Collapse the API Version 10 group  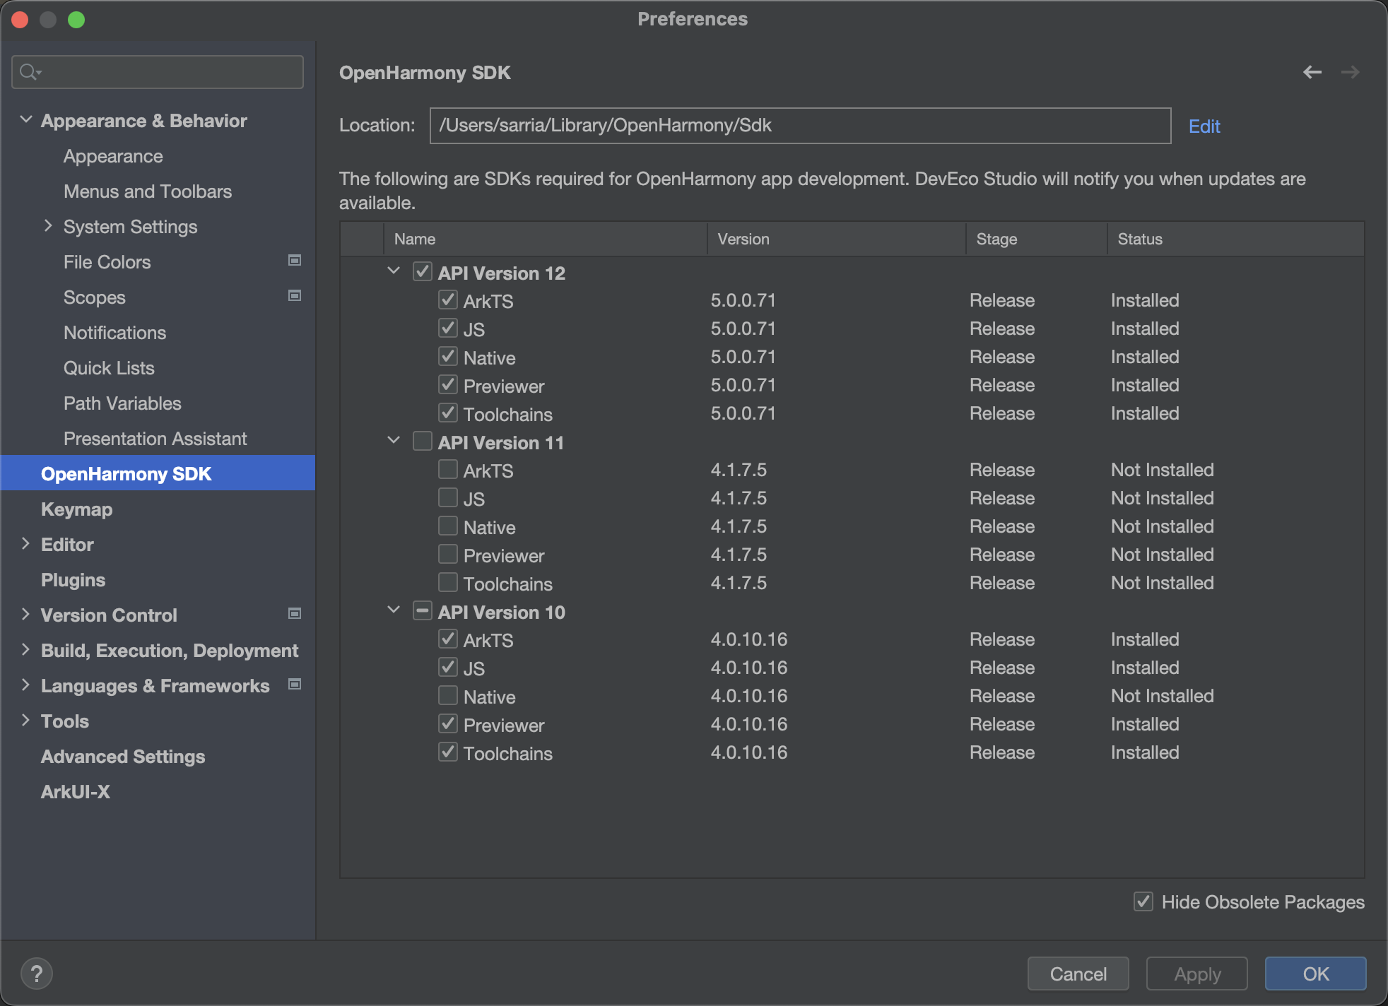click(x=394, y=610)
